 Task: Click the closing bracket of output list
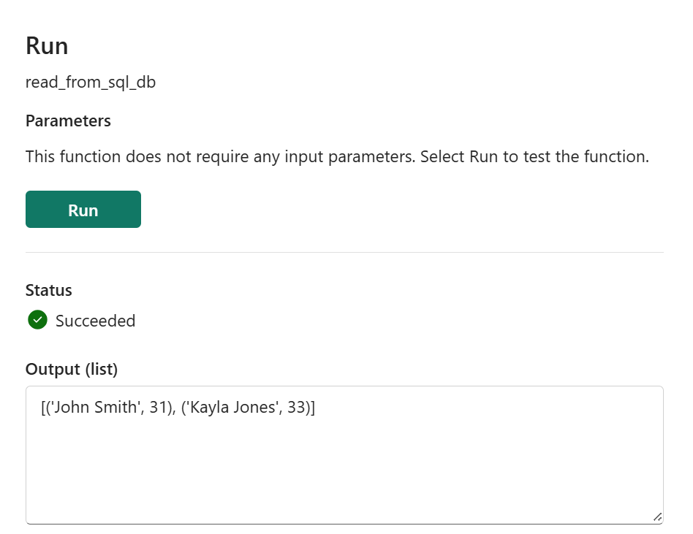[x=313, y=407]
